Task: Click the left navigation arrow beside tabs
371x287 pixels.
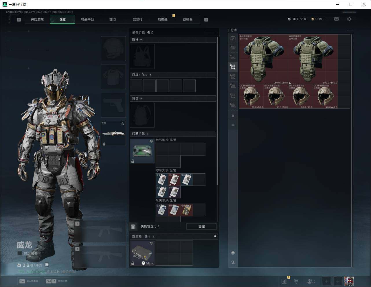Action: 19,20
